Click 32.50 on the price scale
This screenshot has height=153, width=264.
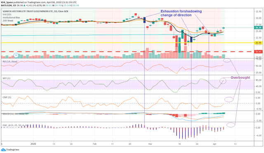(x=259, y=12)
